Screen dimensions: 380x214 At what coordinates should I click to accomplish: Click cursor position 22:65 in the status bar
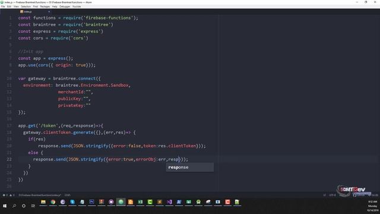[67, 195]
